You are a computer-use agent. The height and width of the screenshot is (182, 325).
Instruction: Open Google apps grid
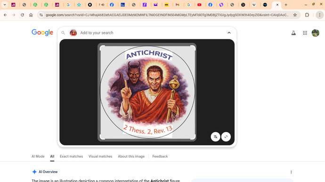[x=305, y=33]
